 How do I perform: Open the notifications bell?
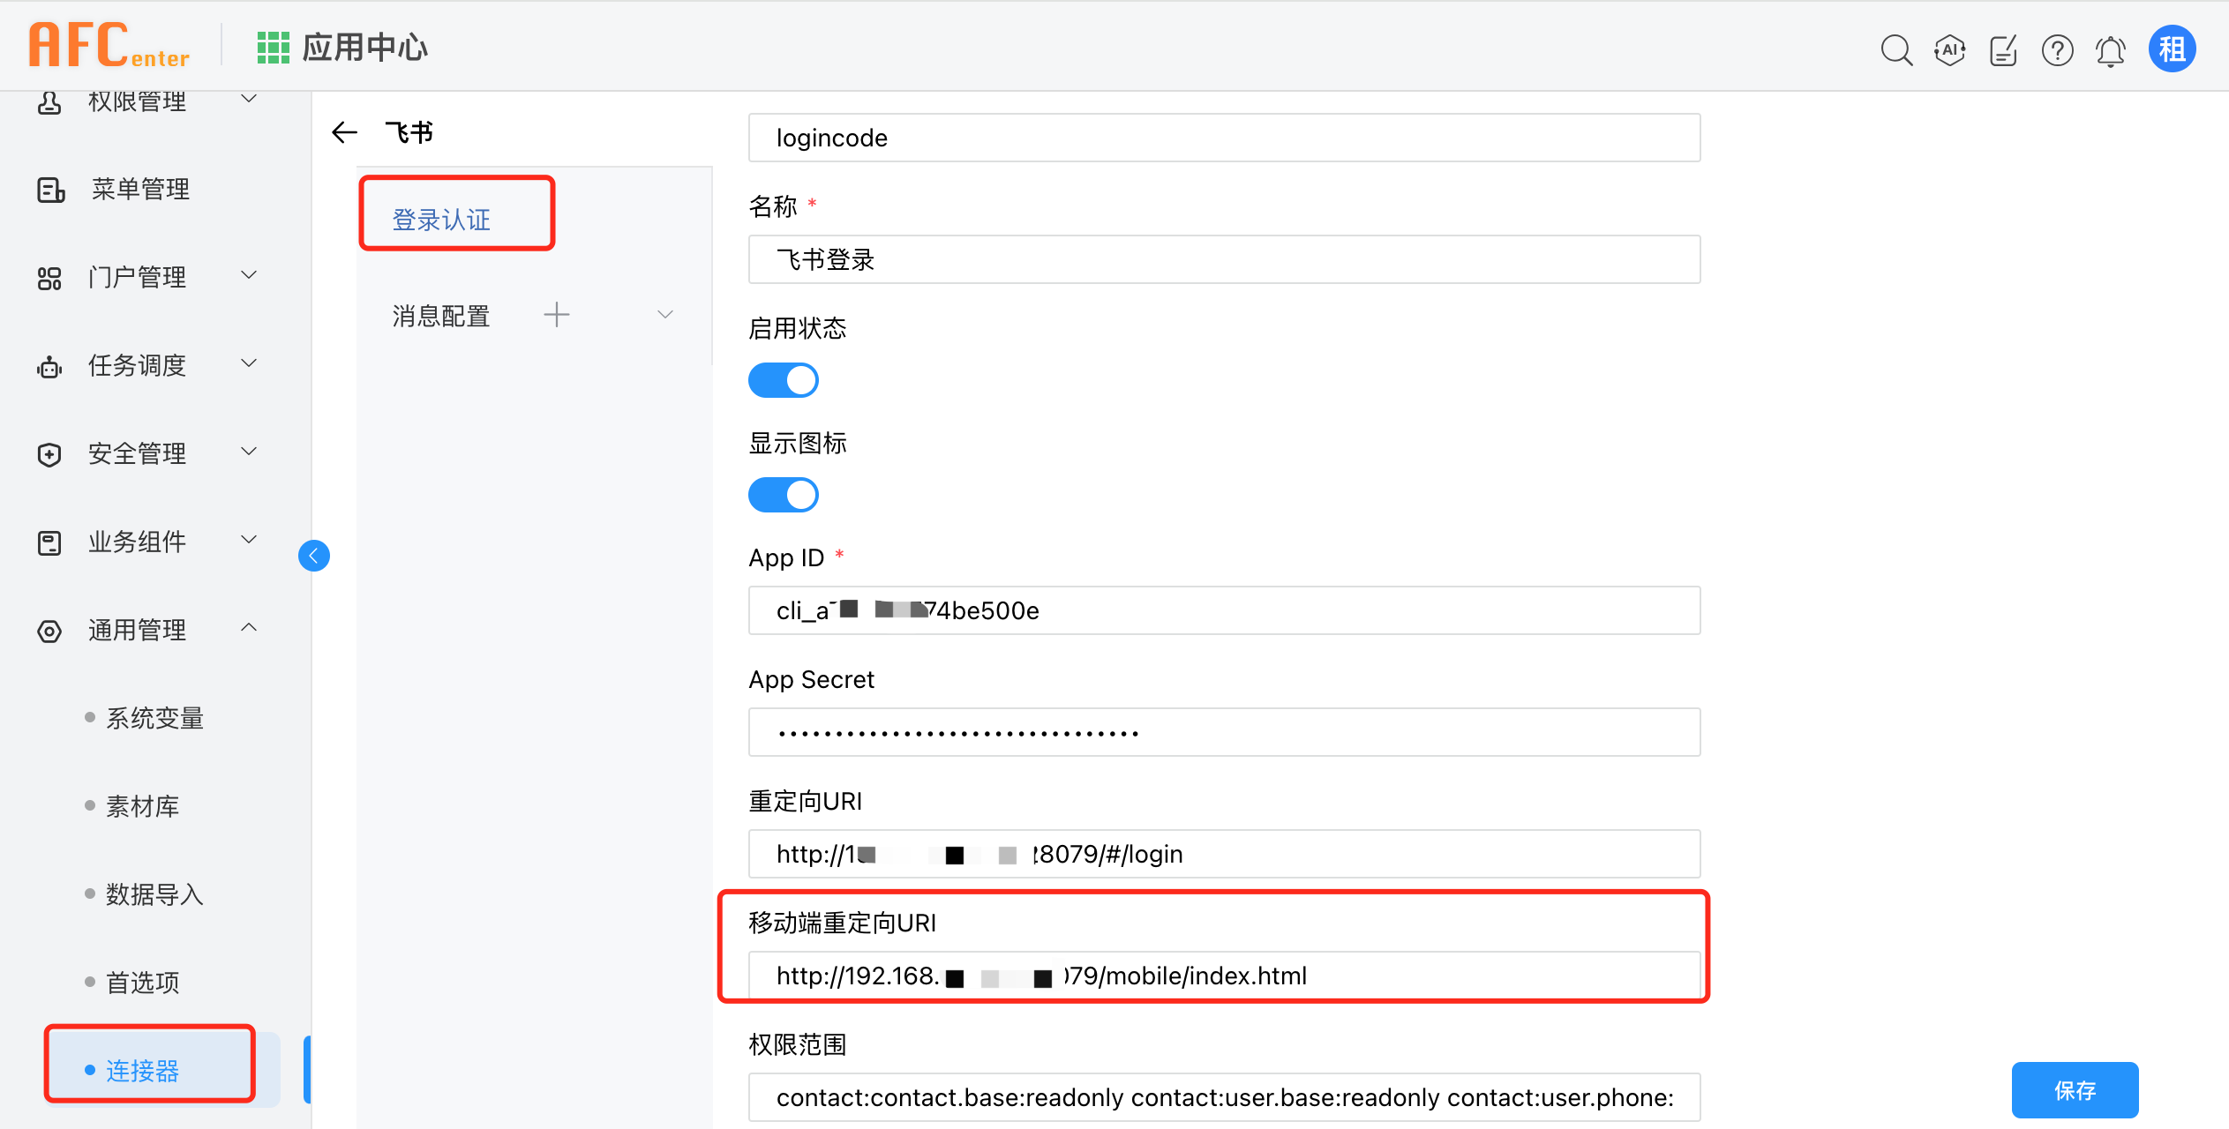pos(2110,50)
